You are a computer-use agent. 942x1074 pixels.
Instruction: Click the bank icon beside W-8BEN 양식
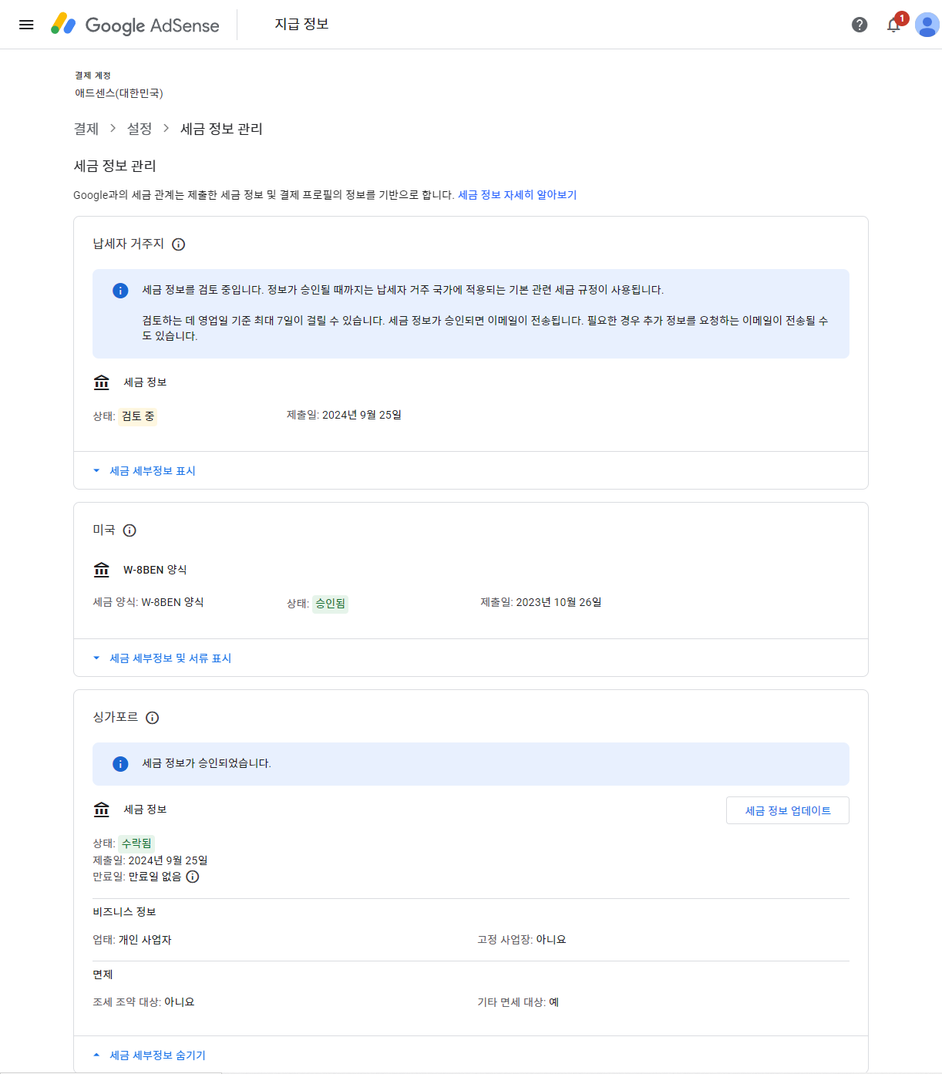point(101,570)
